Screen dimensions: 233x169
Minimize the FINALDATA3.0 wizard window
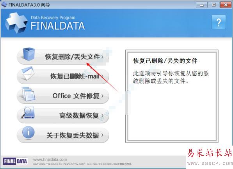click(x=202, y=5)
